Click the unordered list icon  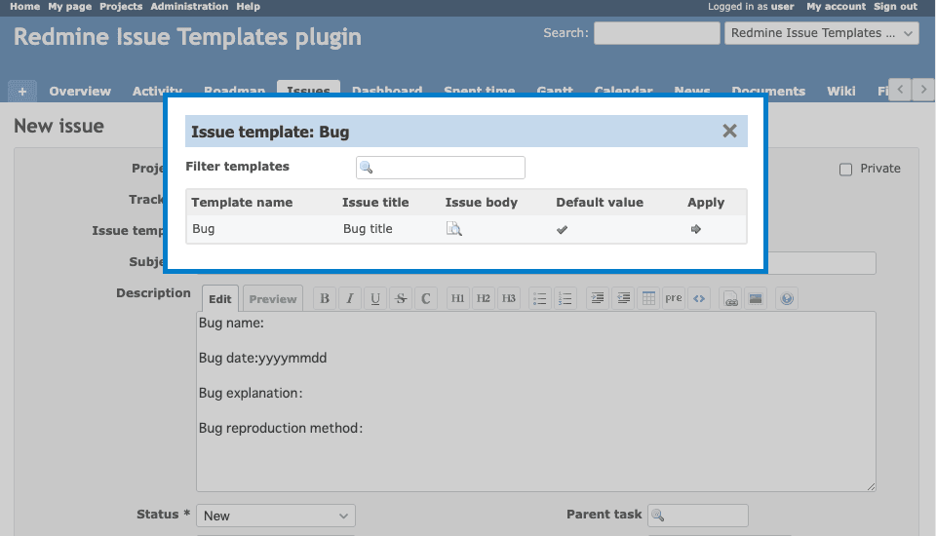540,299
